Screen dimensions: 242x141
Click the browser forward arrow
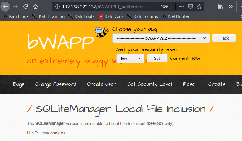point(15,7)
